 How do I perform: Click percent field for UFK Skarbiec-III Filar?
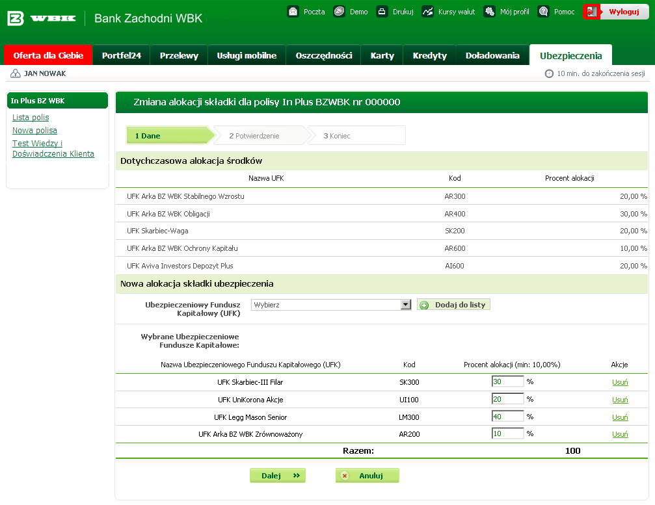tap(507, 382)
